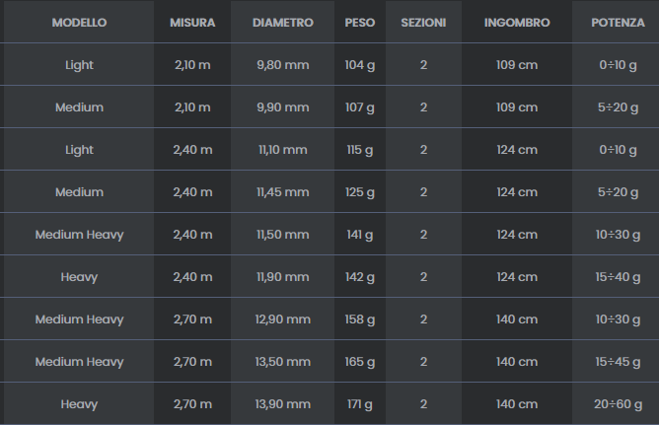Select the 9,80 mm diameter cell
Image resolution: width=659 pixels, height=425 pixels.
pos(283,64)
